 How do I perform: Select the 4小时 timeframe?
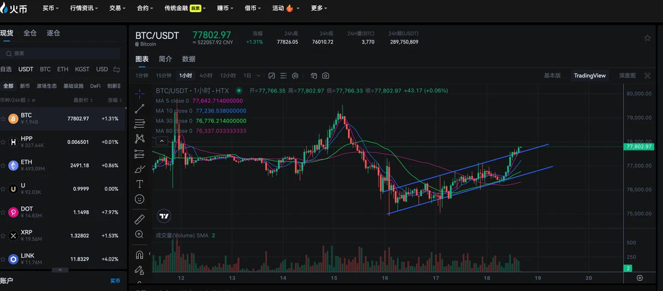(x=206, y=76)
